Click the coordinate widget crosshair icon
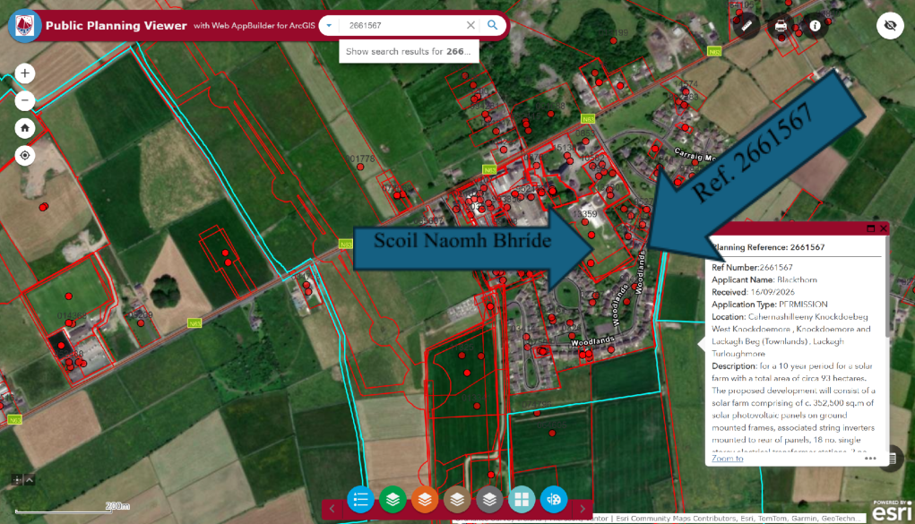Screen dimensions: 915x524 (x=17, y=480)
